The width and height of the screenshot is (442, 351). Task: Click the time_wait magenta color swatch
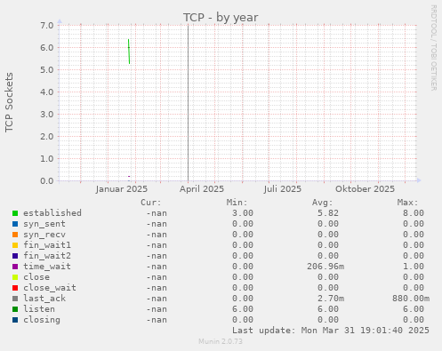tap(15, 267)
